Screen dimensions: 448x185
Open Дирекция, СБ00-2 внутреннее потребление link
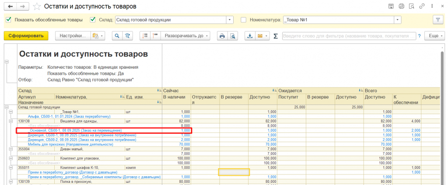click(82, 140)
